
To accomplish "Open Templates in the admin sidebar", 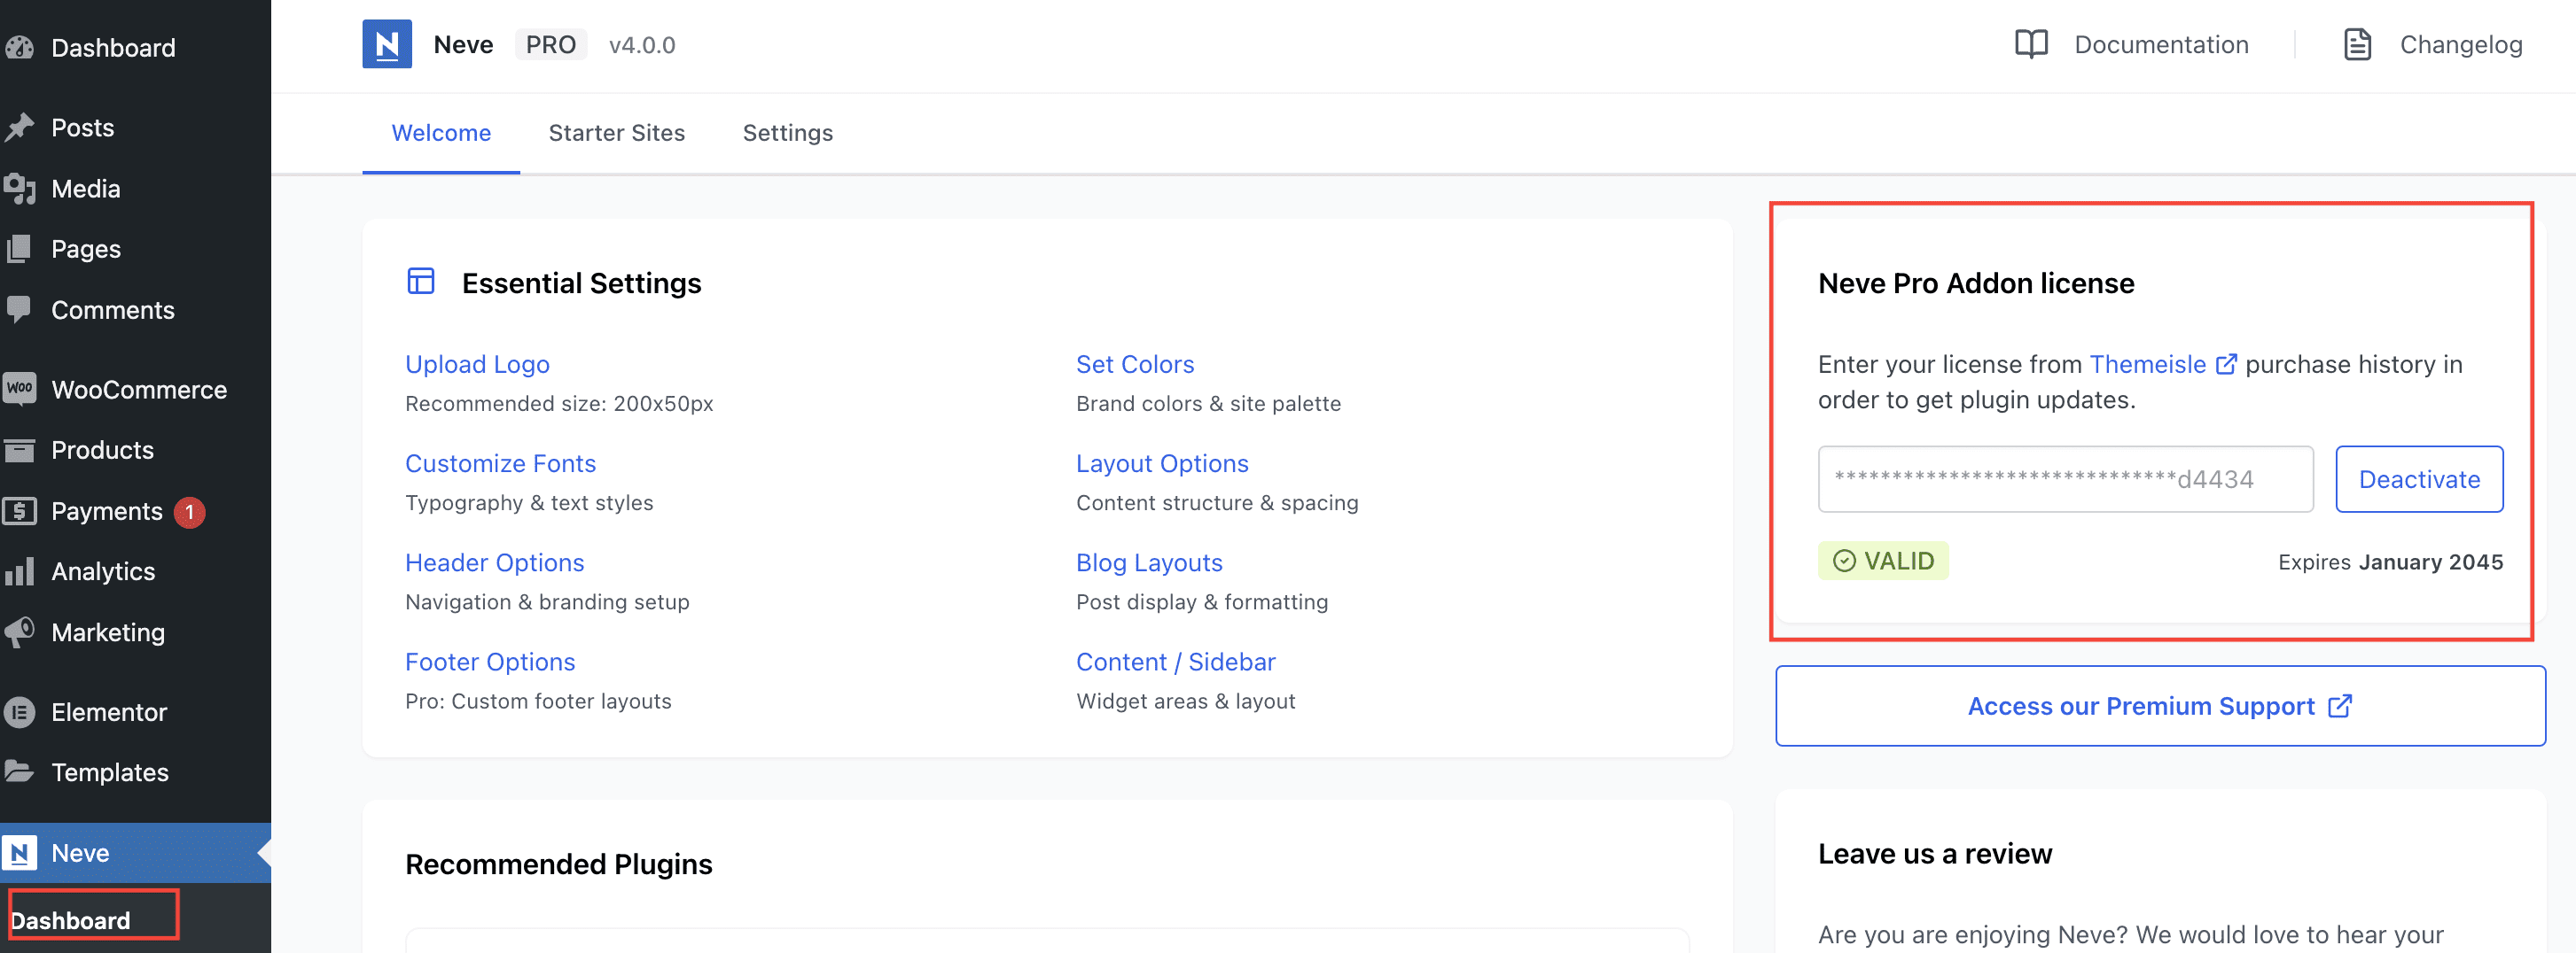I will coord(110,772).
